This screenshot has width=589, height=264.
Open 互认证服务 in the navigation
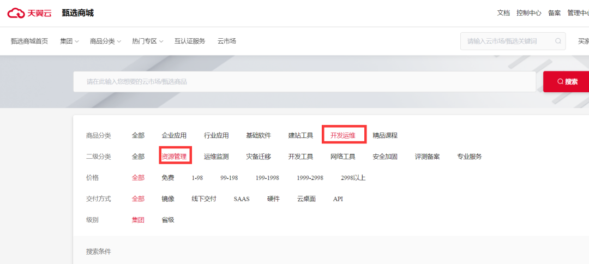pyautogui.click(x=190, y=41)
